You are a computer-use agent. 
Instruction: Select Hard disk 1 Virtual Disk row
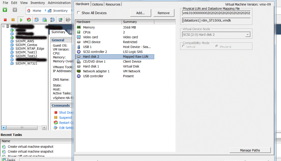click(114, 66)
